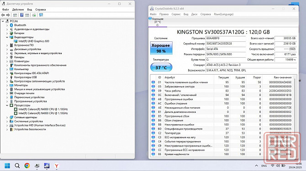306x171 pixels.
Task: Show hidden tray icons chevron
Action: pos(256,166)
